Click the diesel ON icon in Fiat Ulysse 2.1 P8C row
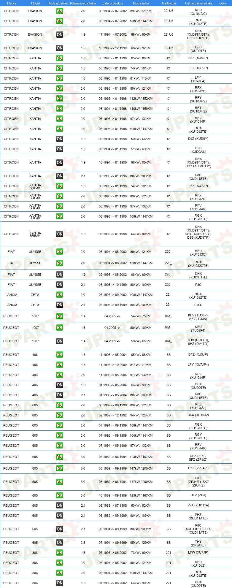The image size is (232, 588). (x=60, y=285)
